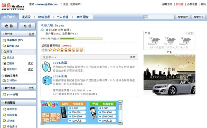Collapse the 邮箱服务 section
Image resolution: width=207 pixels, height=128 pixels.
[x=3, y=102]
